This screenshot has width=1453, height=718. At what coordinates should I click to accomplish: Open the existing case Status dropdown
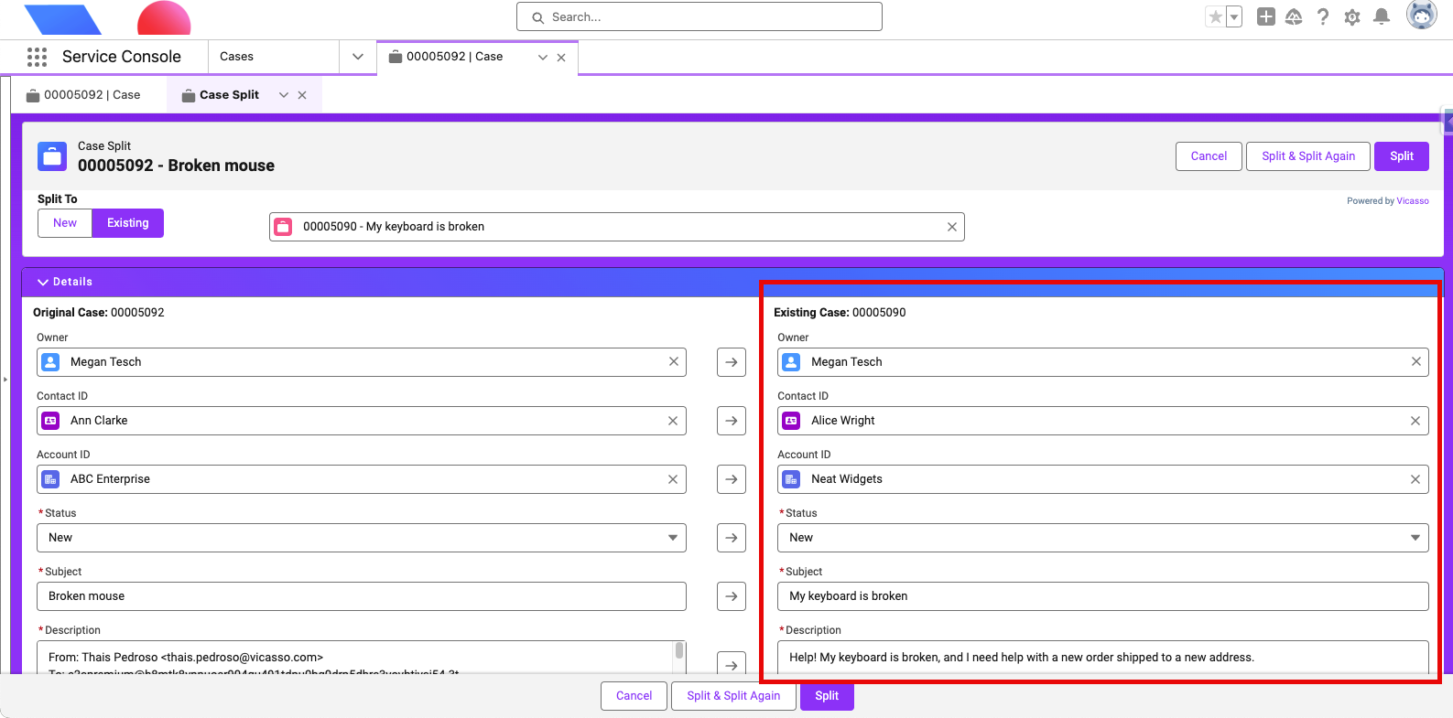click(1103, 538)
